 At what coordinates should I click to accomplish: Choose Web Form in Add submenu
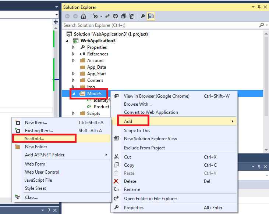[x=61, y=164]
